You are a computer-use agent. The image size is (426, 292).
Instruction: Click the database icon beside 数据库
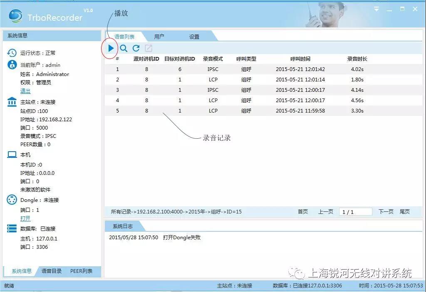coord(12,228)
